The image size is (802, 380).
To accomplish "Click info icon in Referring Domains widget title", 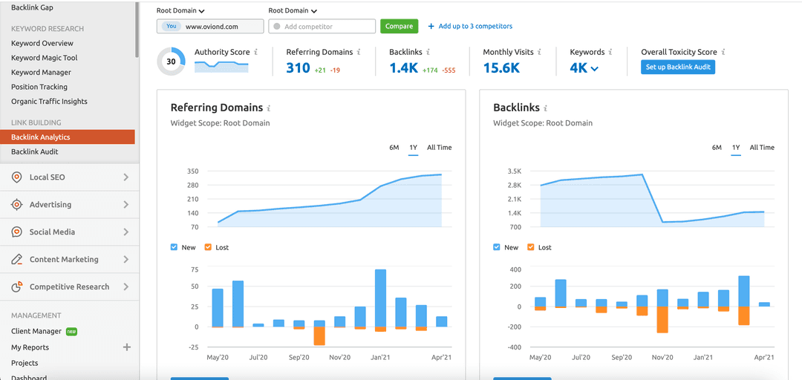I will coord(269,108).
